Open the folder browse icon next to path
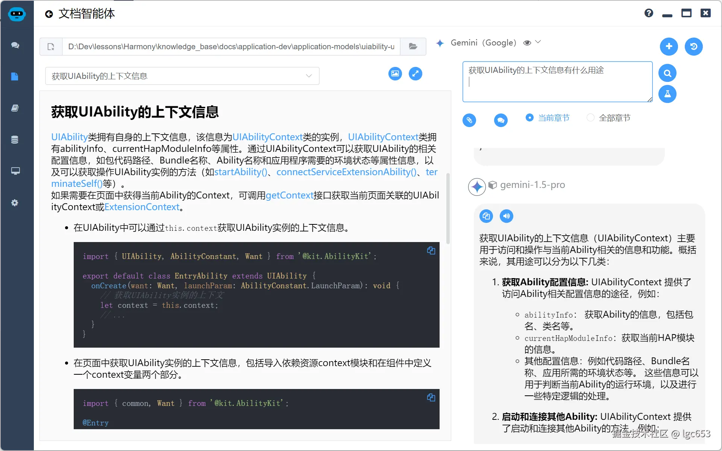This screenshot has width=722, height=451. tap(413, 47)
